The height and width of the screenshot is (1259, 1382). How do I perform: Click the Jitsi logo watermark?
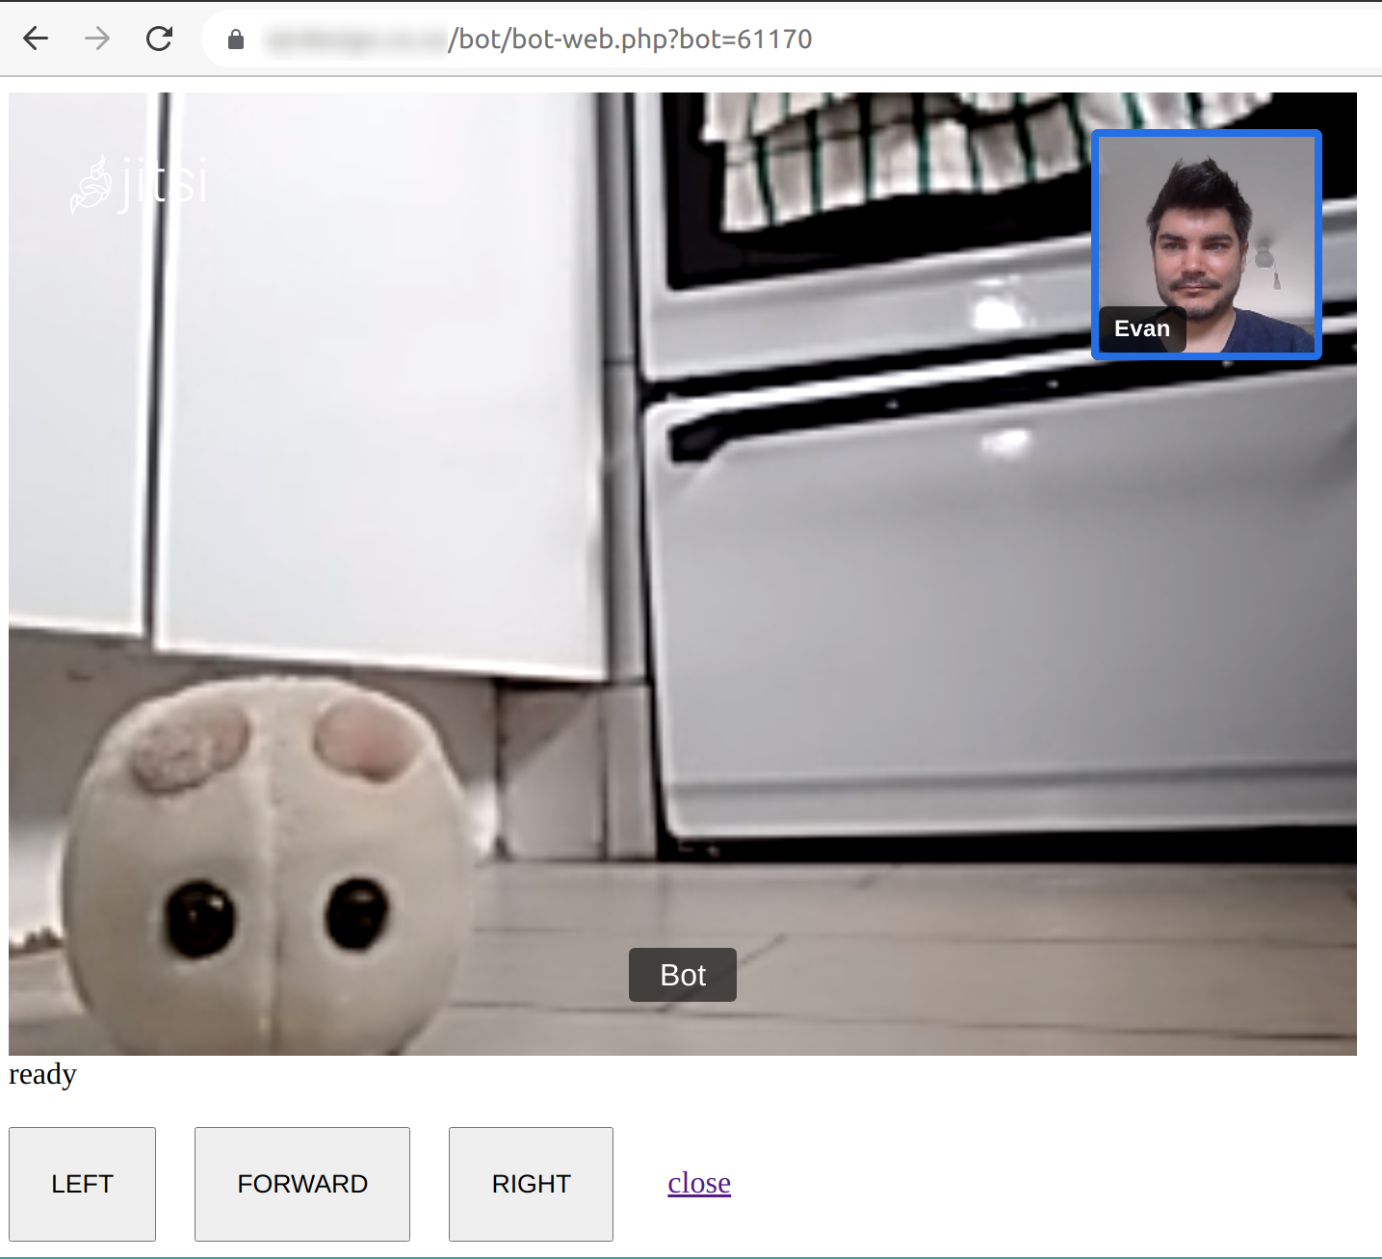coord(140,181)
